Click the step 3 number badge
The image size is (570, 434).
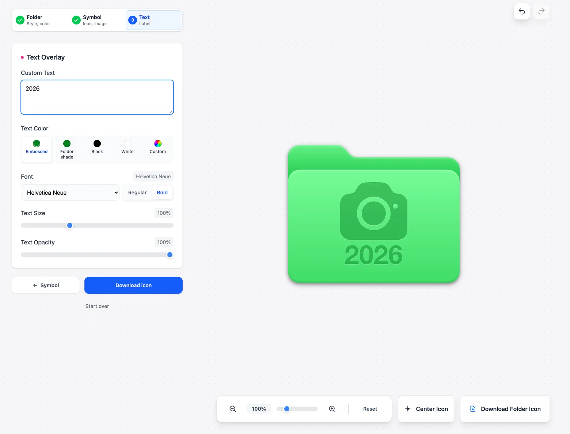click(133, 20)
